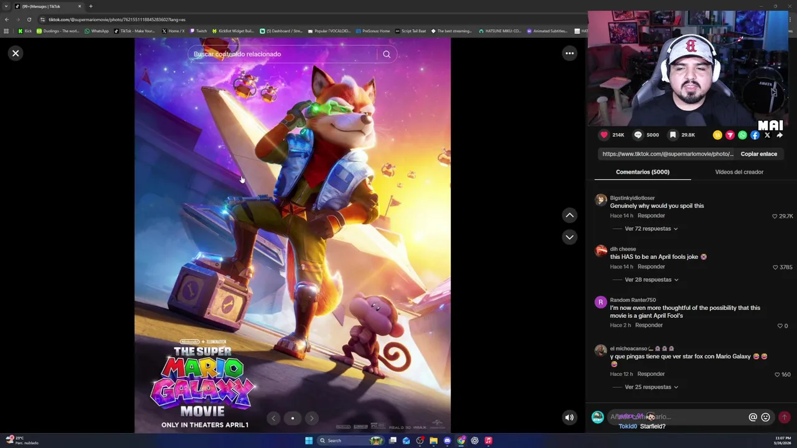This screenshot has width=797, height=448.
Task: Save the post with the bookmark icon
Action: pos(673,135)
